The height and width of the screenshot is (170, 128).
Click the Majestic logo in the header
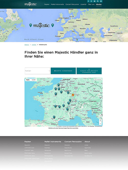click(x=30, y=4)
